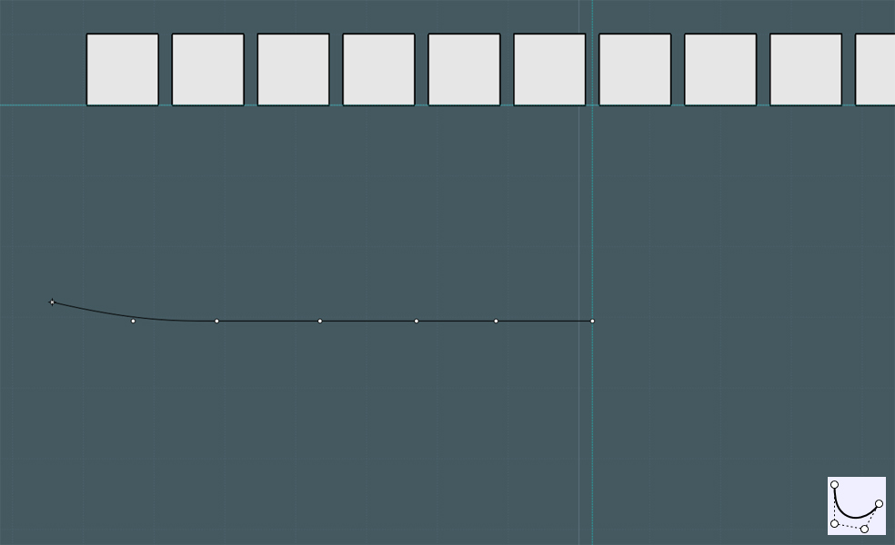
Task: Select the fourth node on the path
Action: pyautogui.click(x=319, y=321)
